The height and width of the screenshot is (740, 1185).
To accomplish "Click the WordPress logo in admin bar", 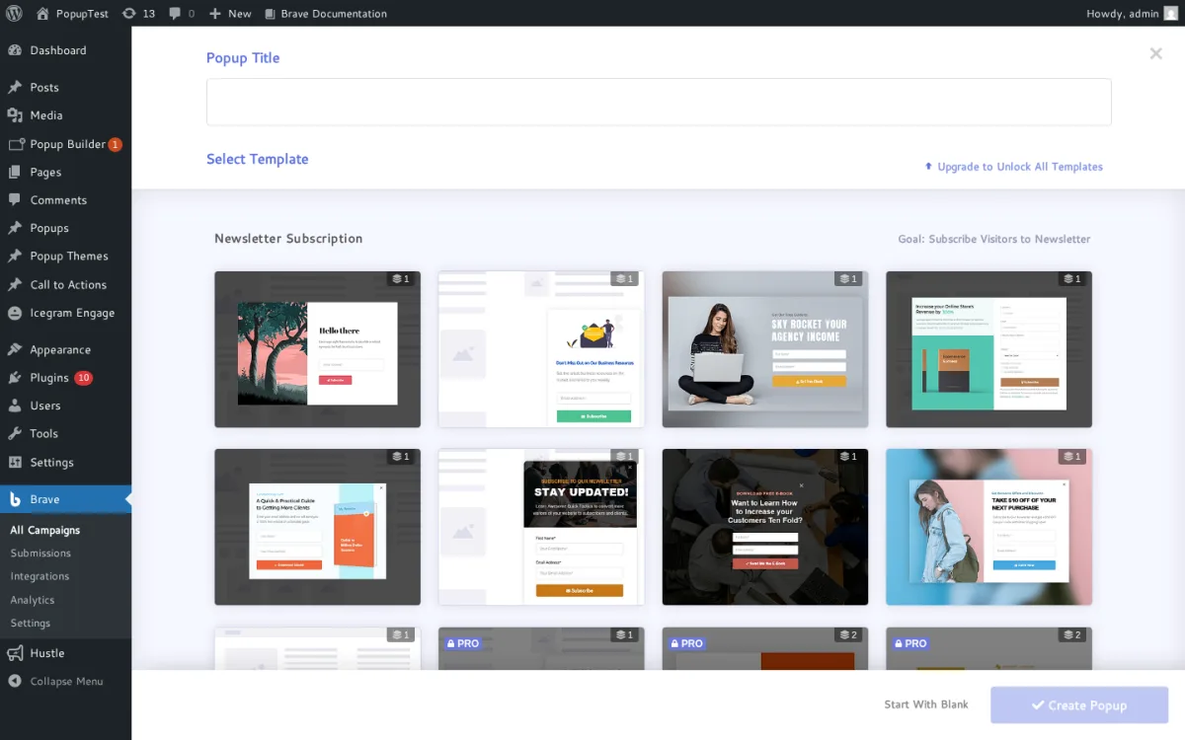I will 14,13.
